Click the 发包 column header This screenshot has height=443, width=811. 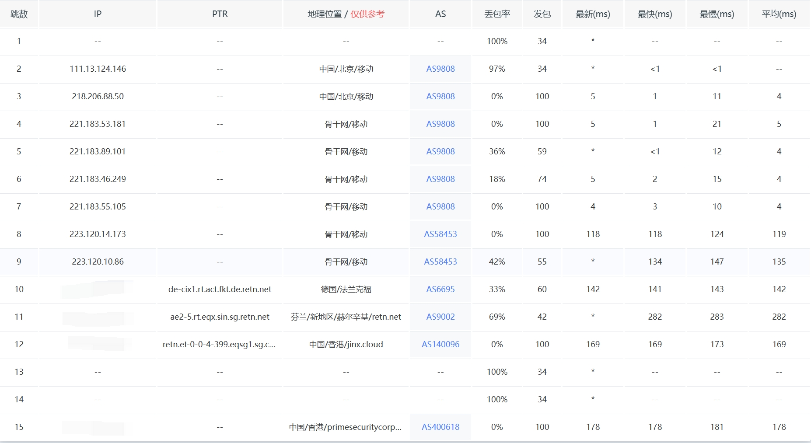(x=542, y=14)
